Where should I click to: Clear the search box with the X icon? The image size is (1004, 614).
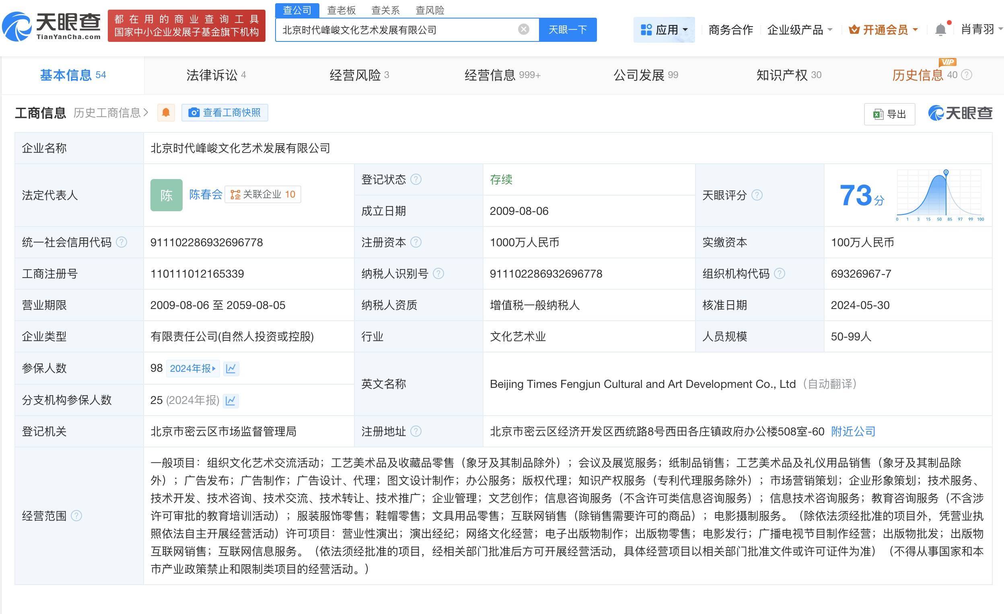coord(524,29)
